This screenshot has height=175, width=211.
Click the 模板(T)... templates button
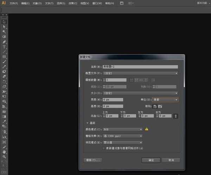93,160
